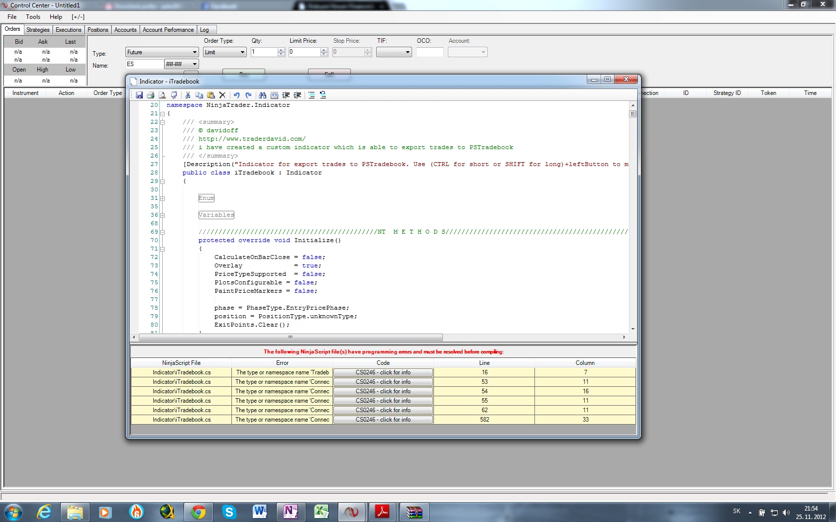Click the Undo arrow icon
Viewport: 836px width, 522px height.
[236, 95]
